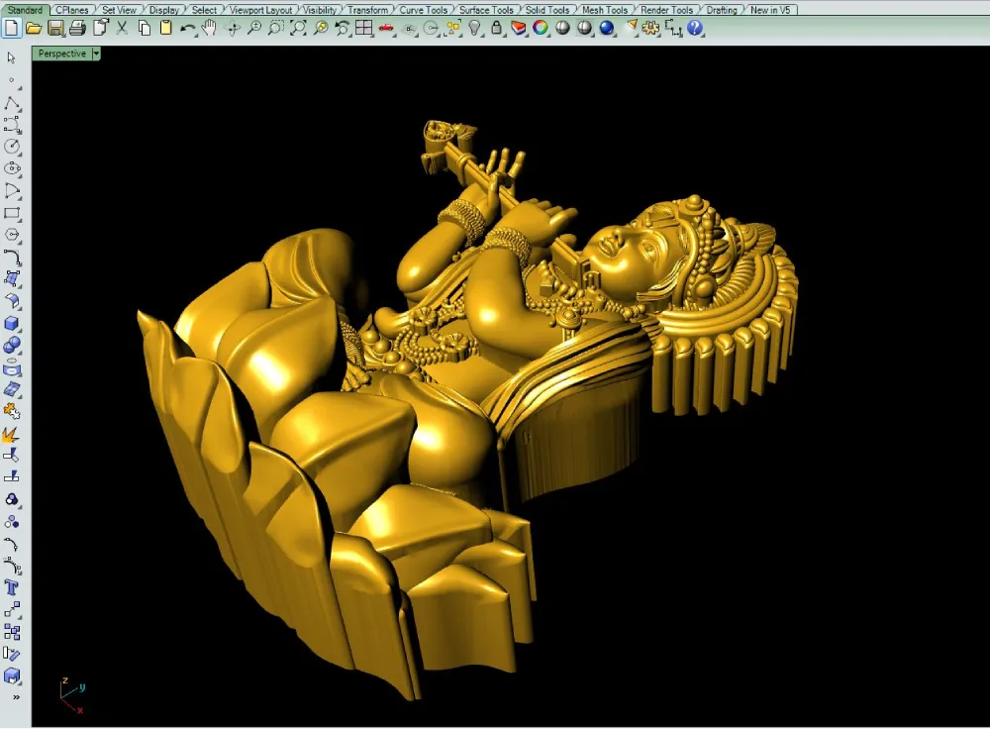Select the Zoom Dynamic magnifier
This screenshot has width=990, height=729.
(x=253, y=28)
